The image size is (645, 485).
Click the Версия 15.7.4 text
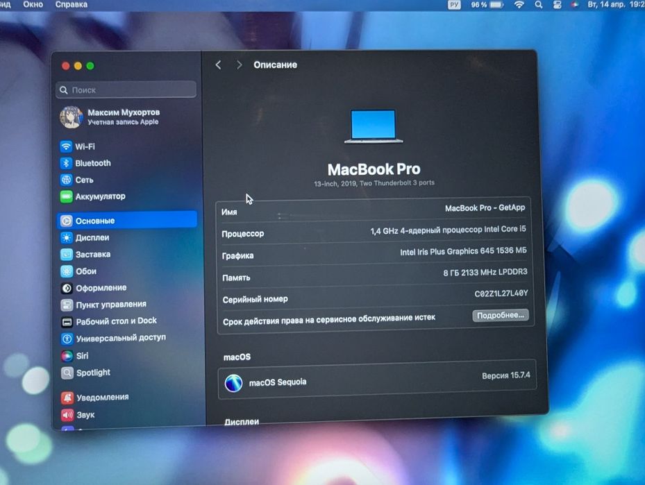506,375
